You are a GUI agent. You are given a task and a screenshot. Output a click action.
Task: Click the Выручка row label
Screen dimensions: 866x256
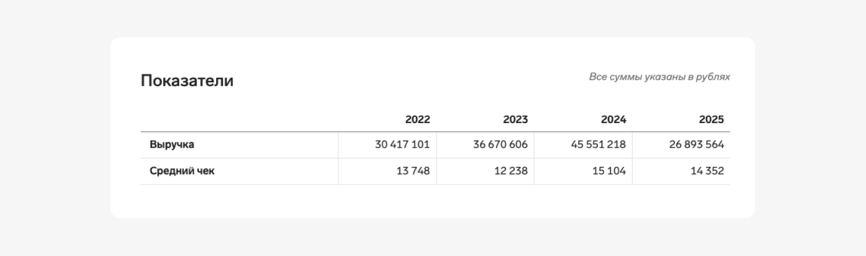(172, 145)
